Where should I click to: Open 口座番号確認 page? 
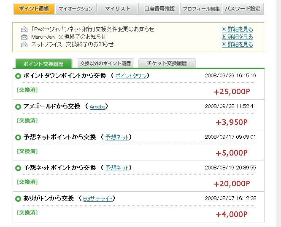[159, 9]
